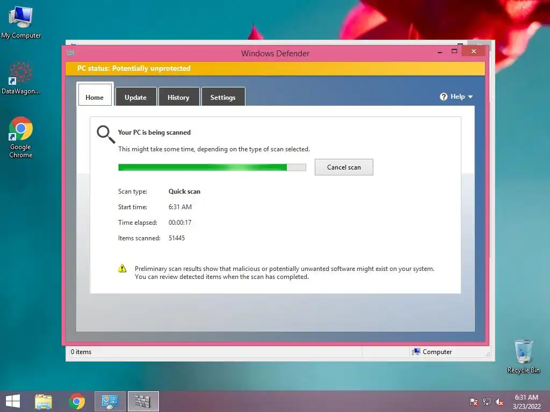Click the Windows Start button
550x412 pixels.
13,401
